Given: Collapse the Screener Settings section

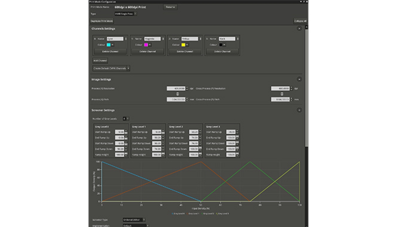Looking at the screenshot, I should 299,110.
